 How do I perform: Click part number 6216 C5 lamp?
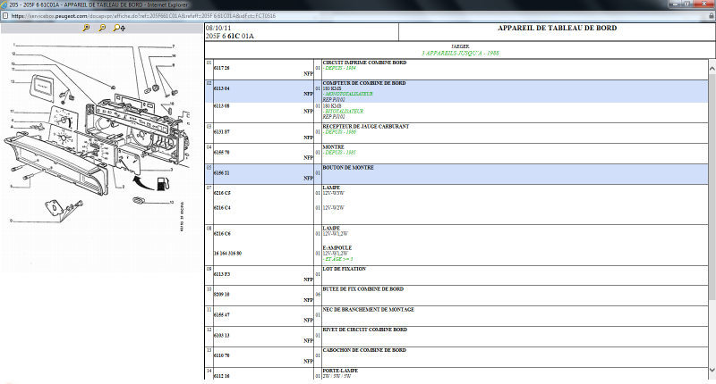[222, 192]
